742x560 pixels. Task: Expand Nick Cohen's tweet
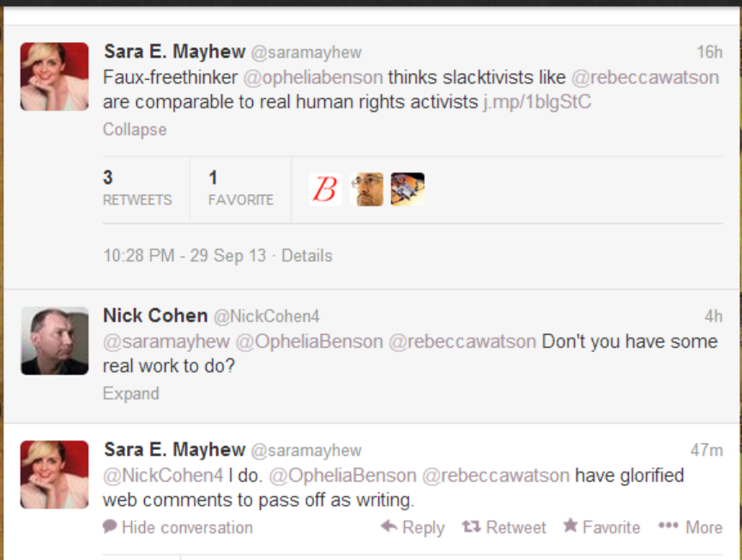tap(131, 393)
